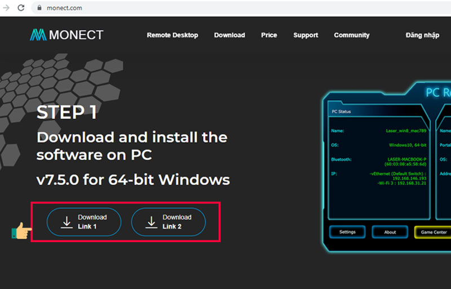
Task: Select Support in the navigation bar
Action: pyautogui.click(x=306, y=35)
